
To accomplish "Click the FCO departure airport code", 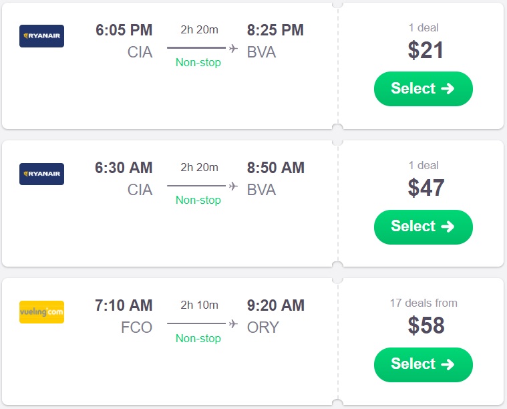I will [136, 327].
